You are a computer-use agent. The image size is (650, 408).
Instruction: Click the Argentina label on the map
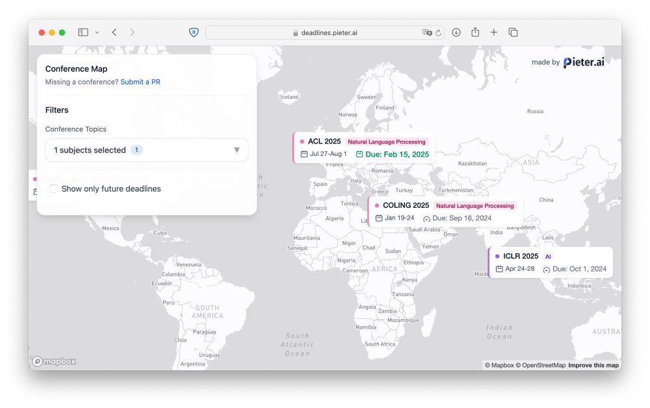click(193, 364)
